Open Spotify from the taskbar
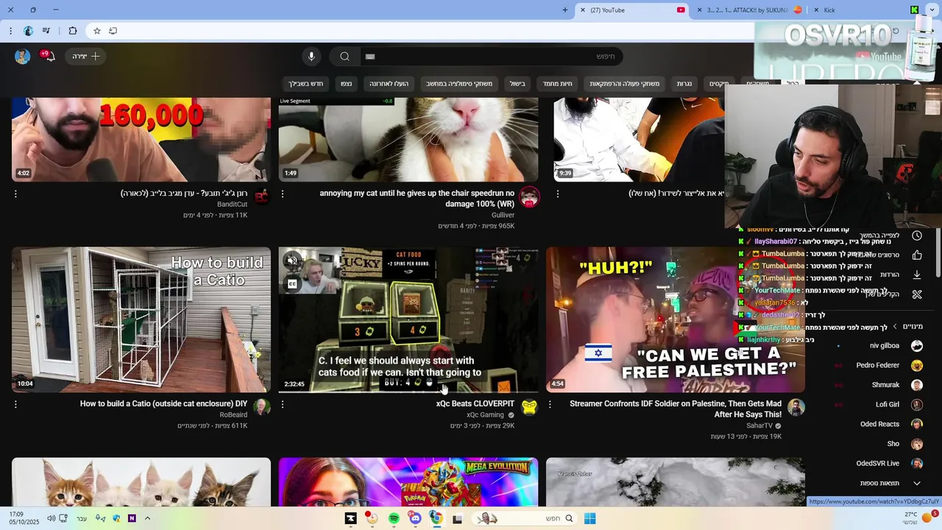942x530 pixels. point(394,518)
